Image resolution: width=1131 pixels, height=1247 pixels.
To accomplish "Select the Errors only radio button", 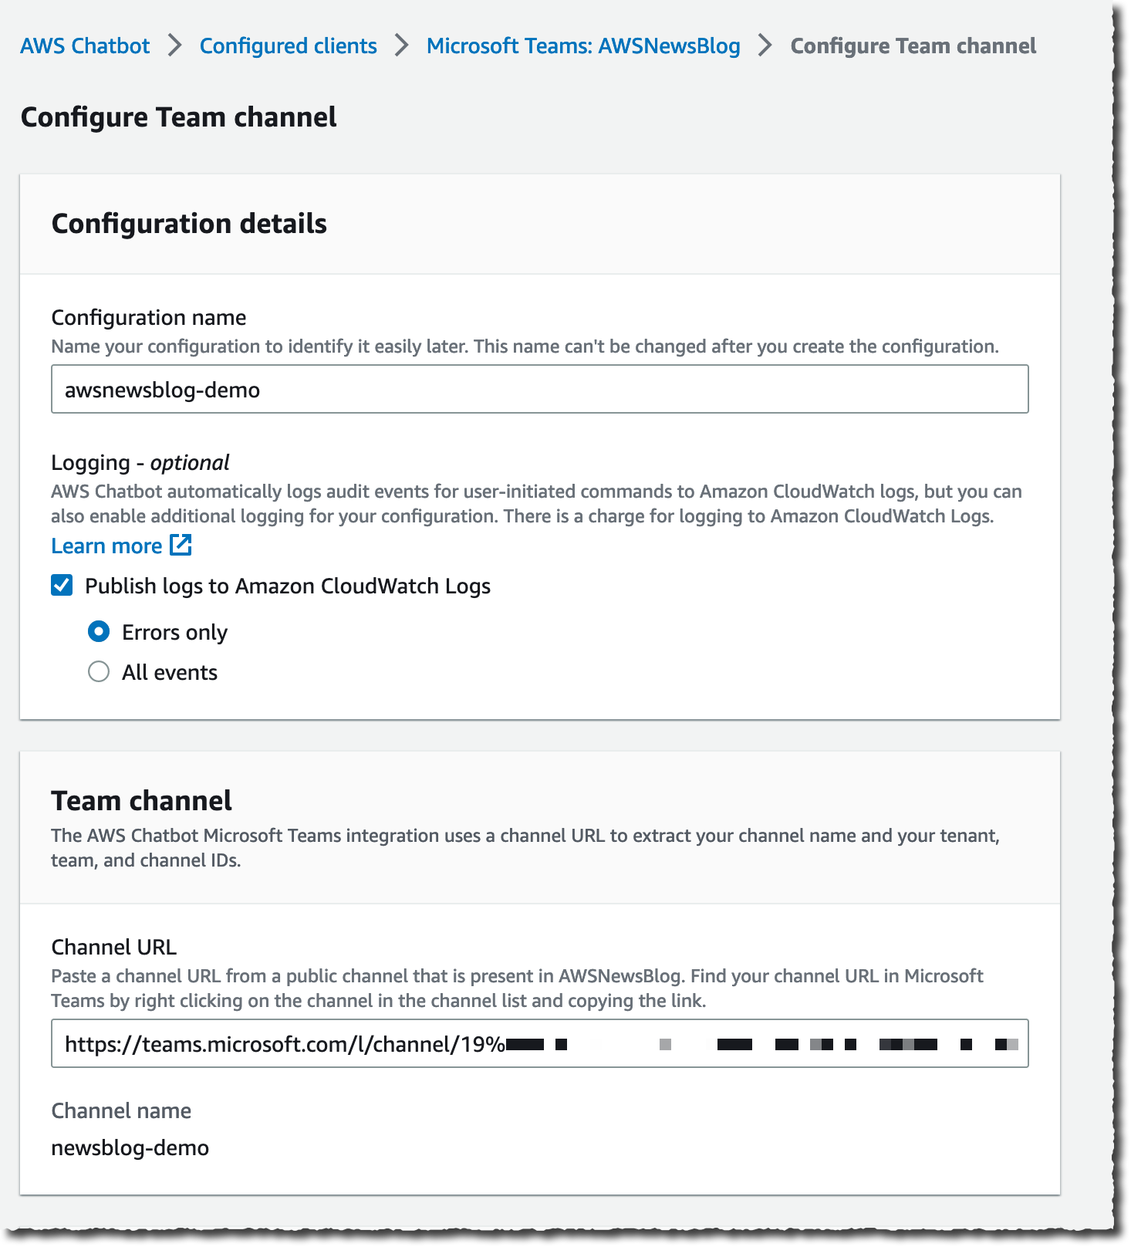I will (99, 631).
